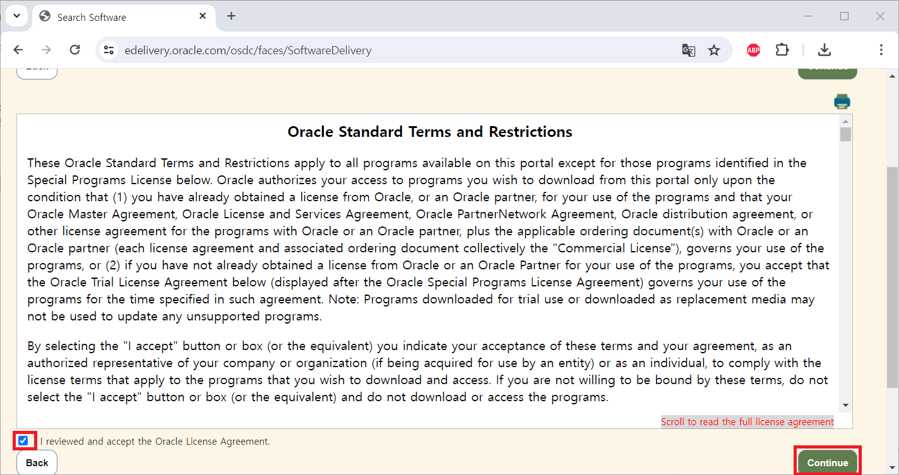Click the license box scroll down arrow
Screen dimensions: 899x475
pyautogui.click(x=846, y=406)
